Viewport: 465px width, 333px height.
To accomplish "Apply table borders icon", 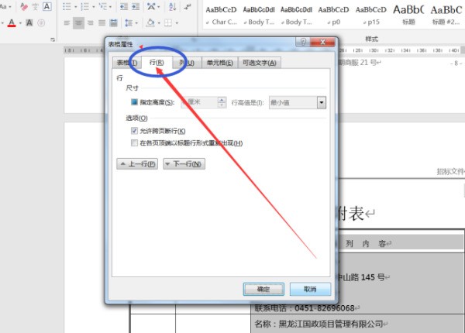I will pos(168,22).
